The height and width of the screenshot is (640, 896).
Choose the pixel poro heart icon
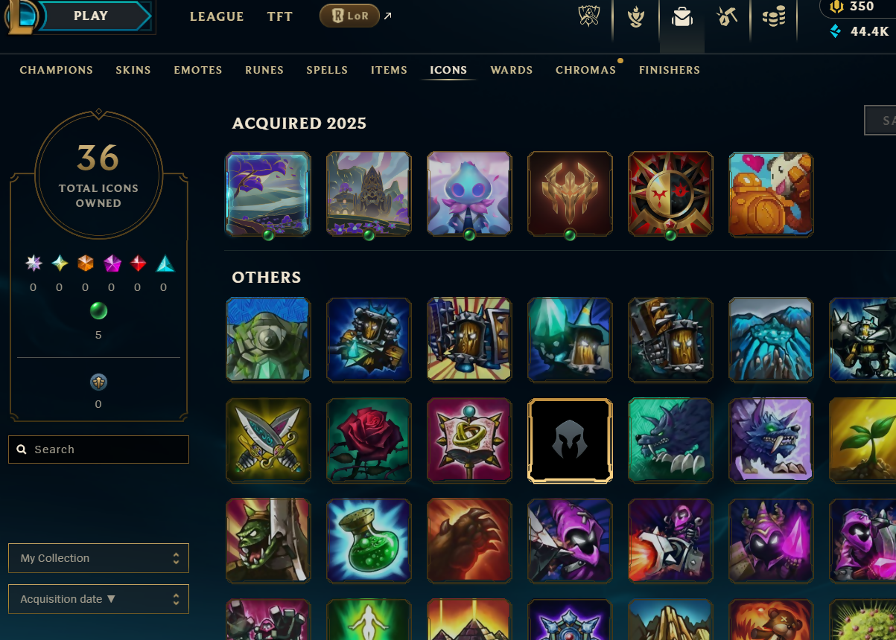tap(771, 194)
